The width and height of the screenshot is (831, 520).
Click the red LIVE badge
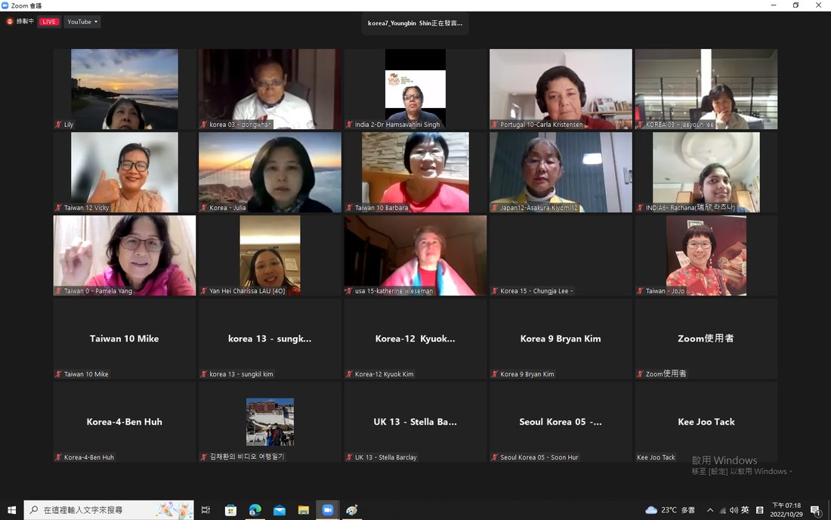coord(49,22)
